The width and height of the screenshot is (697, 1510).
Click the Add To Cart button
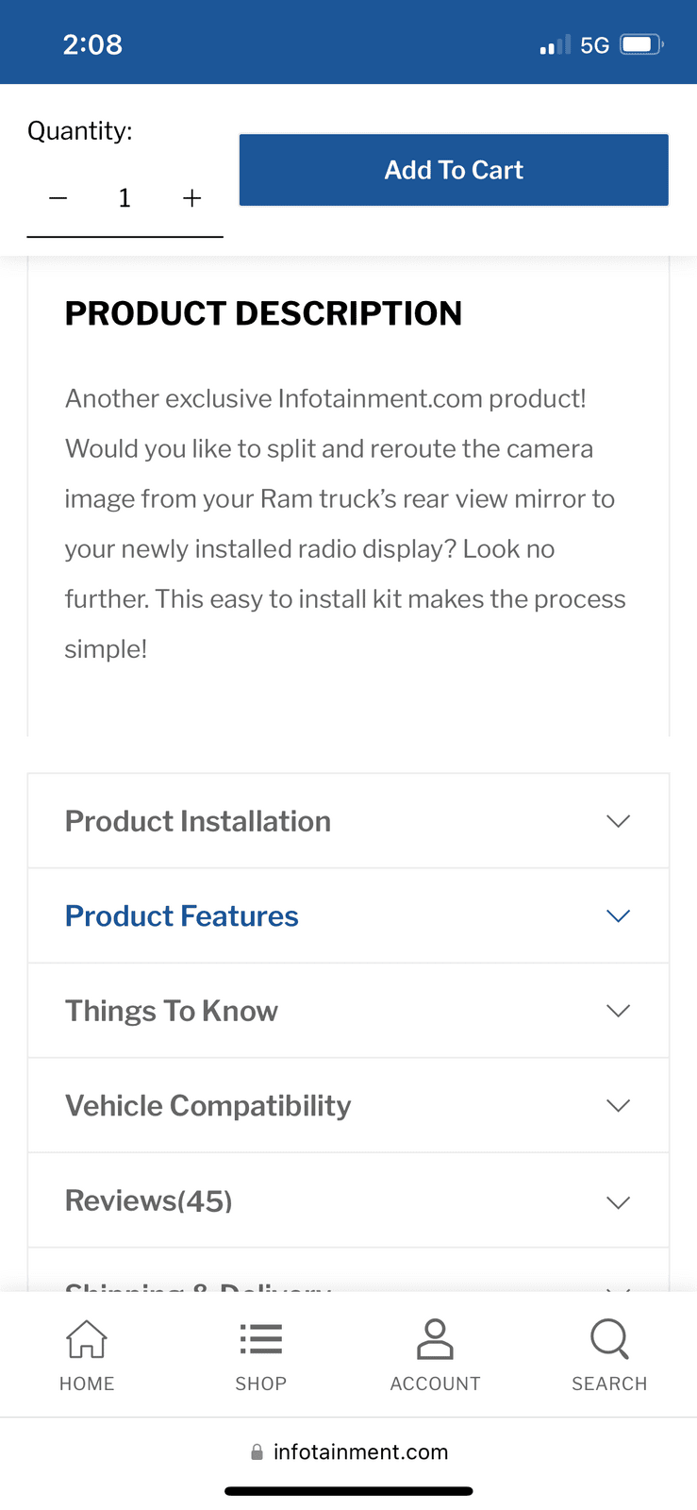click(454, 170)
